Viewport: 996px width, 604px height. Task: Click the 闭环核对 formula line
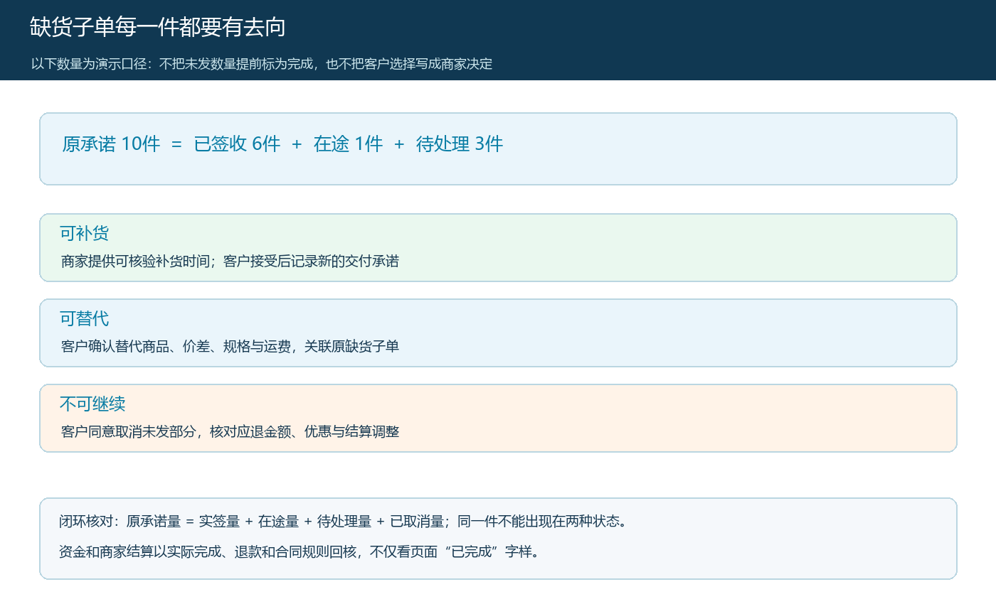click(343, 522)
